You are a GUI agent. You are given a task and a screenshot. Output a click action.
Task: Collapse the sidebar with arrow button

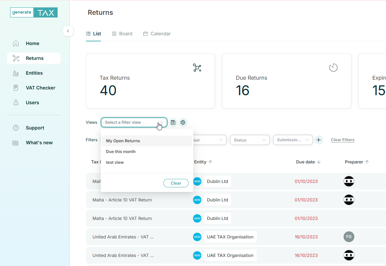pyautogui.click(x=68, y=31)
